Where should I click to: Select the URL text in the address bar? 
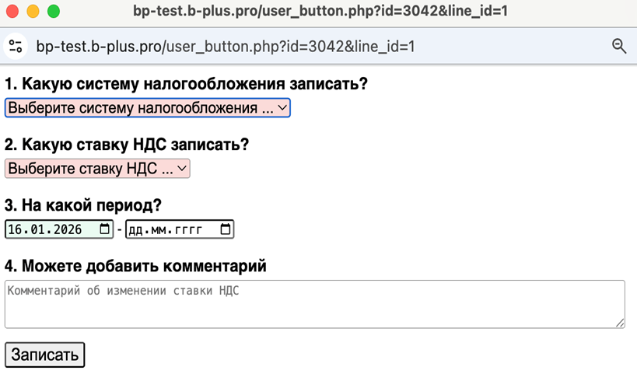(226, 47)
